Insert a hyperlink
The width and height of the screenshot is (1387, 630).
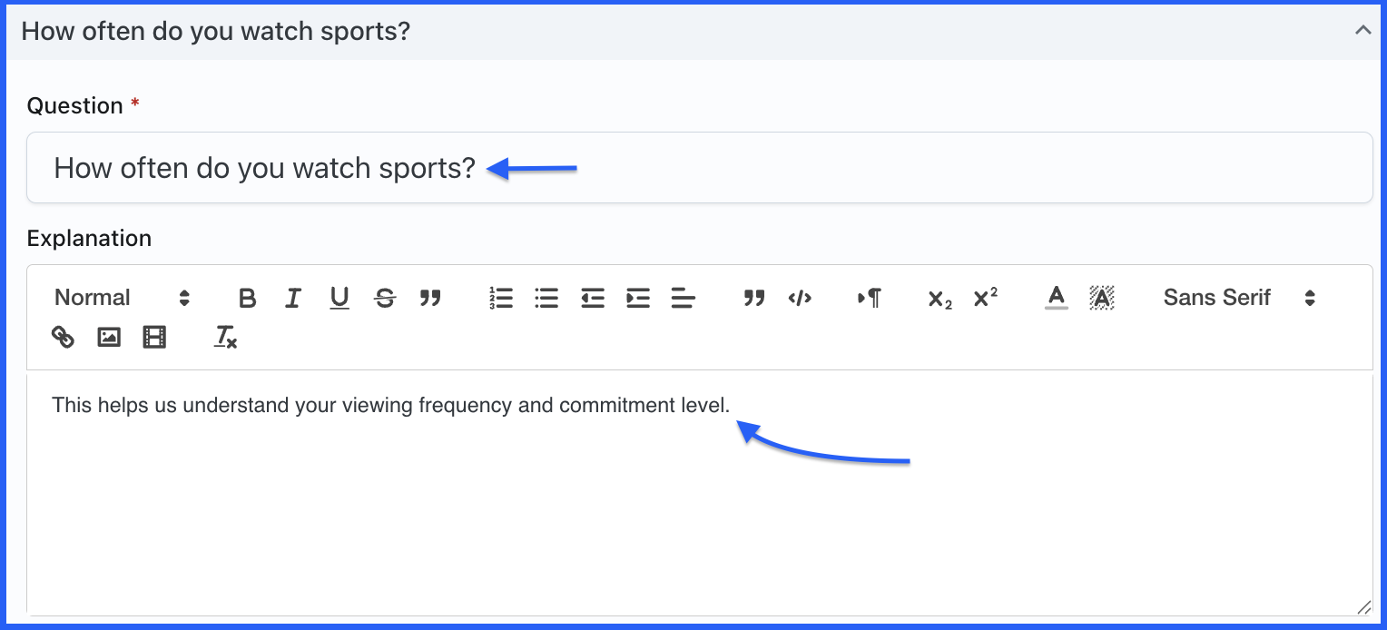click(x=63, y=338)
